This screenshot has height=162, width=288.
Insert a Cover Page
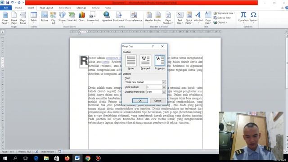[x=5, y=18]
